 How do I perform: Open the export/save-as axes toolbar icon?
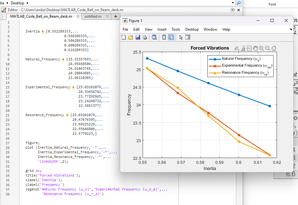coord(236,48)
